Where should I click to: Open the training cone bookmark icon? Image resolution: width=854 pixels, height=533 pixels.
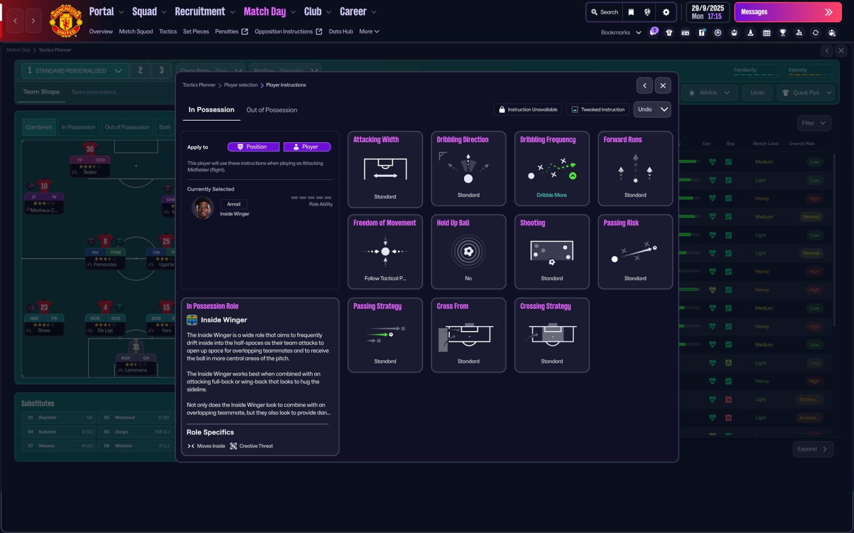click(750, 32)
